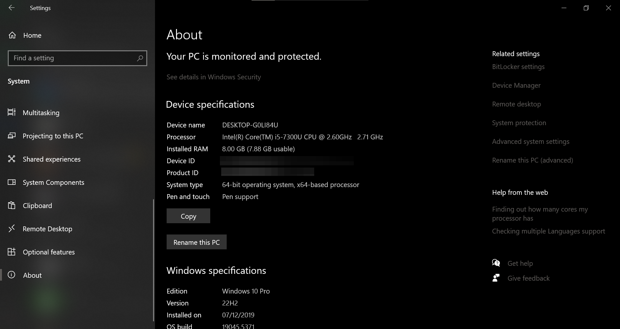Click the installed RAM value 8.00 GB
620x329 pixels.
coord(258,149)
